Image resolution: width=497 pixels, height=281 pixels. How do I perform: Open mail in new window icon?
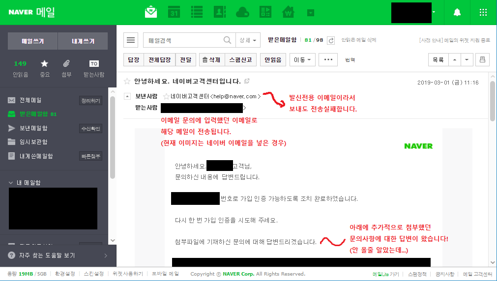point(247,81)
